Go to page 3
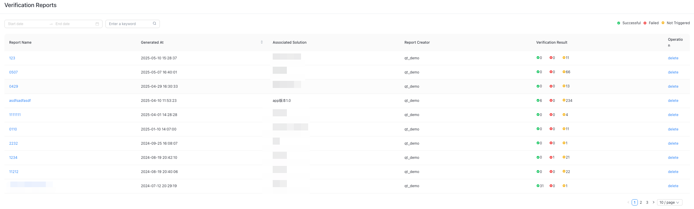This screenshot has width=694, height=209. click(x=647, y=203)
